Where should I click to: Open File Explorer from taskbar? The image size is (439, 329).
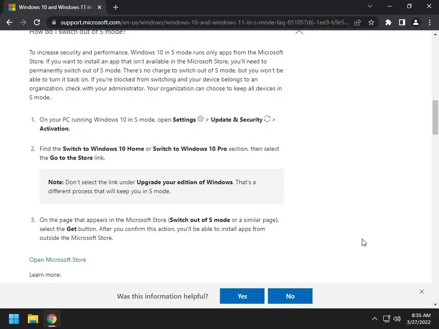click(33, 319)
